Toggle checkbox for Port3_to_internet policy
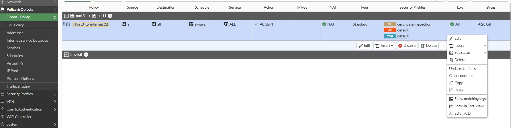The image size is (511, 128). coord(68,24)
